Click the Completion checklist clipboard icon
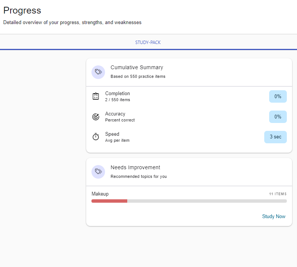Screen dimensions: 297x267 coord(96,96)
